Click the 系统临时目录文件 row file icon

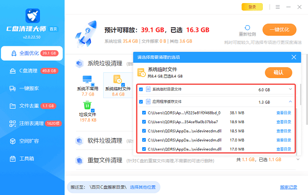(x=148, y=89)
